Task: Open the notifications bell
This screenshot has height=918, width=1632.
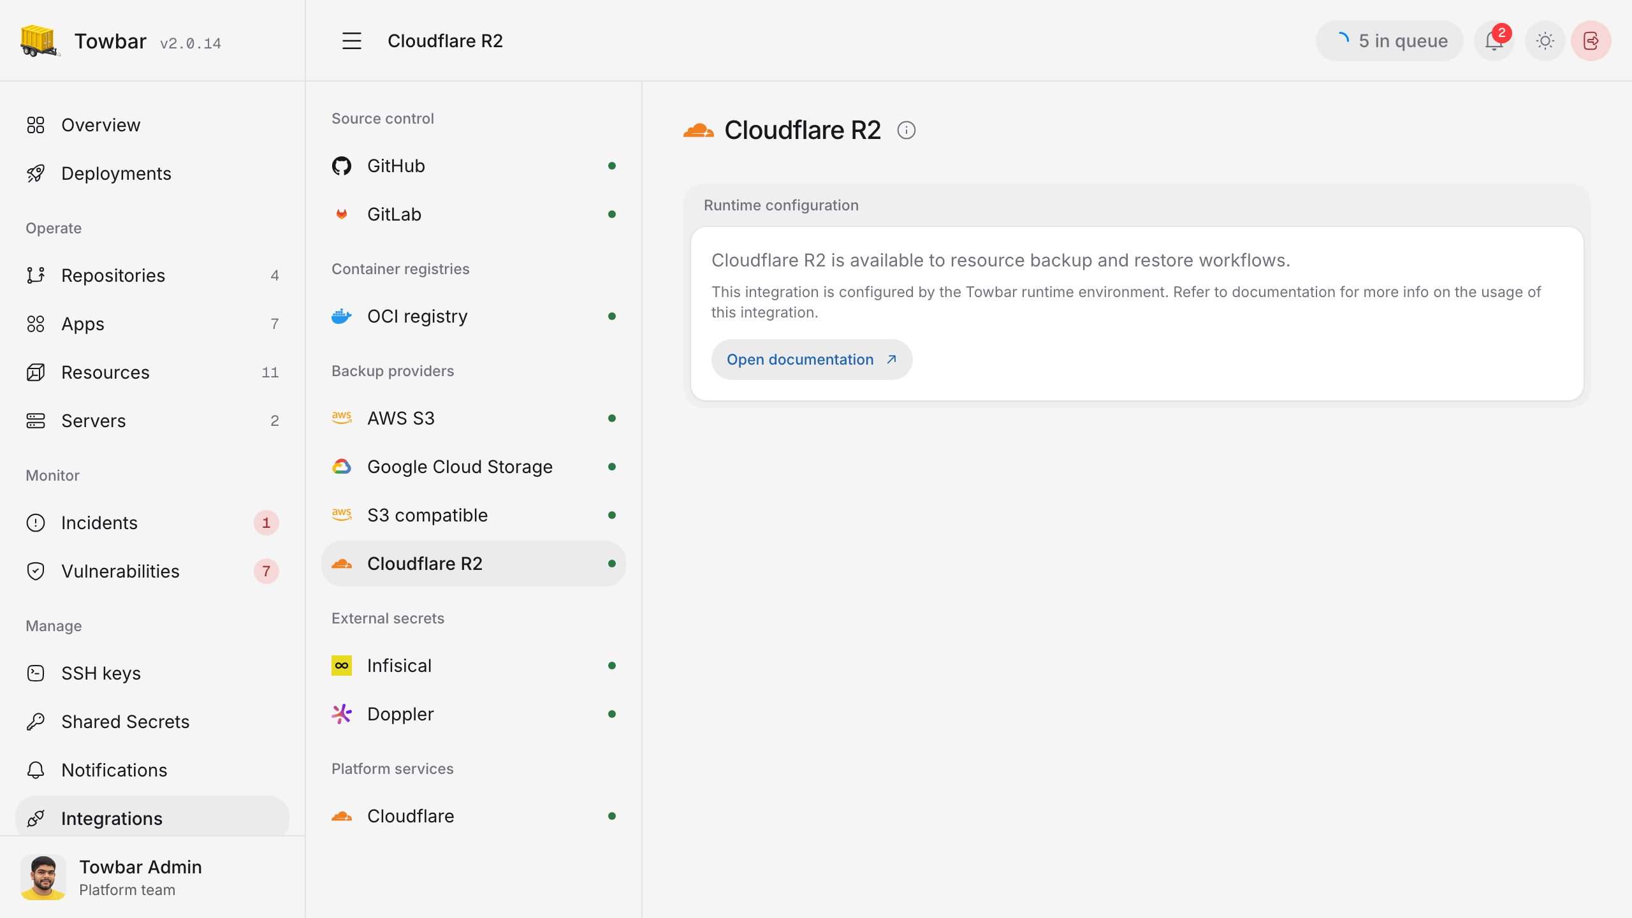Action: (1494, 41)
